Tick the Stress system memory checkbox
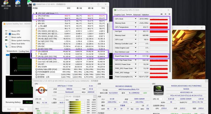 pos(10,40)
